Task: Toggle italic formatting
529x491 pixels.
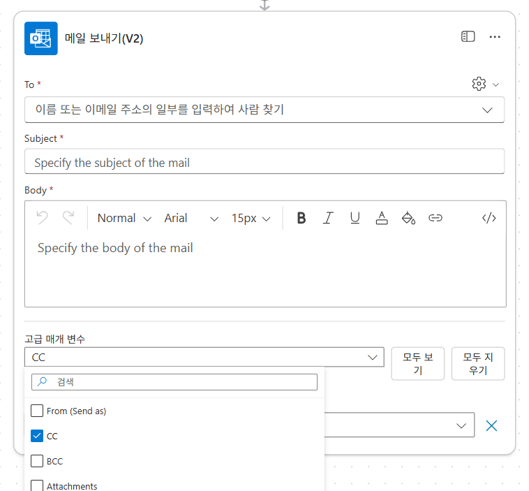Action: tap(328, 218)
